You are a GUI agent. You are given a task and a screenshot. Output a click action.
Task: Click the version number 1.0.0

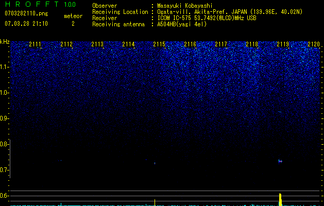(x=70, y=4)
